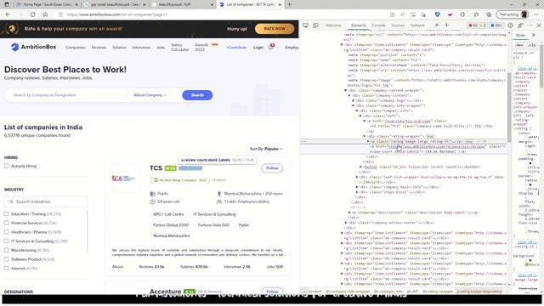Open browser favorites star icon
This screenshot has height=306, width=544.
coord(476,14)
